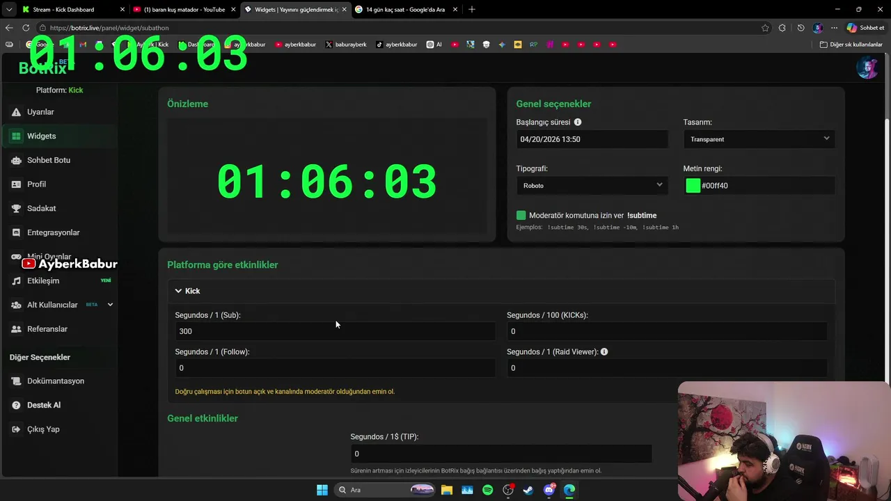
Task: Open the browser settings ellipsis menu
Action: [834, 28]
